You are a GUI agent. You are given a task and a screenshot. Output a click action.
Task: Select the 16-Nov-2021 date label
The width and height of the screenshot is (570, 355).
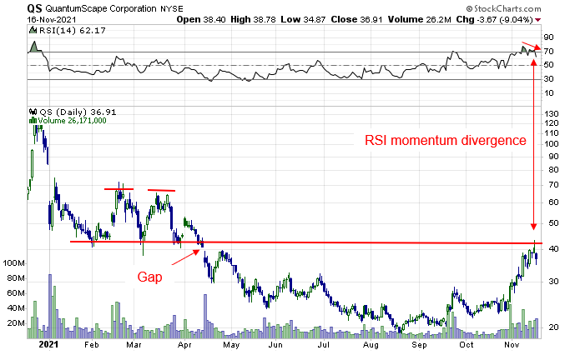(51, 20)
